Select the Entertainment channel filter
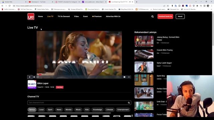This screenshot has width=214, height=120. (x=123, y=110)
